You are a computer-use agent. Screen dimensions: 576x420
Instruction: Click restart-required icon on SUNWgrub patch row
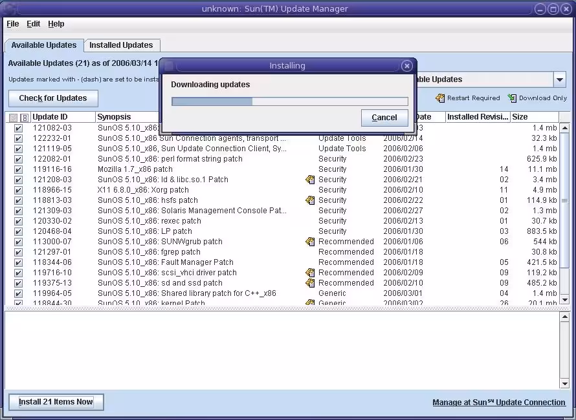310,242
